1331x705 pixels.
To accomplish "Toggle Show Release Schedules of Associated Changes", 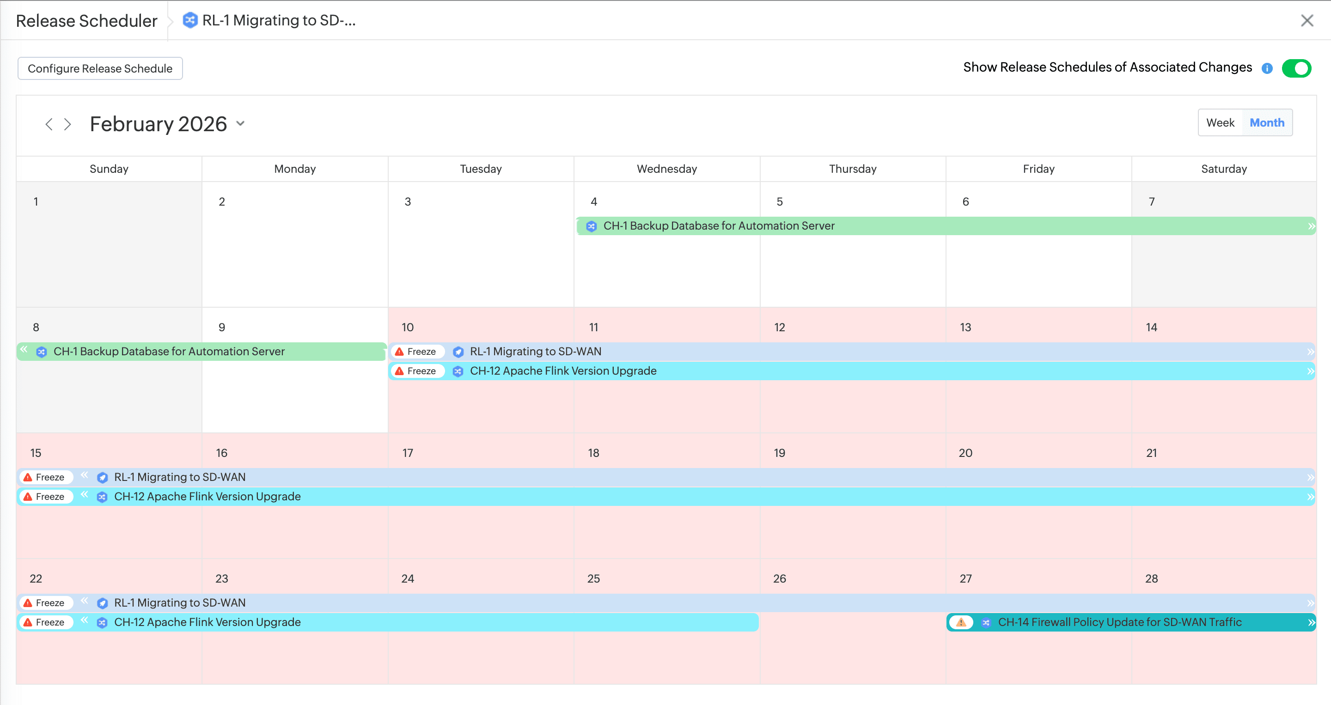I will coord(1296,68).
